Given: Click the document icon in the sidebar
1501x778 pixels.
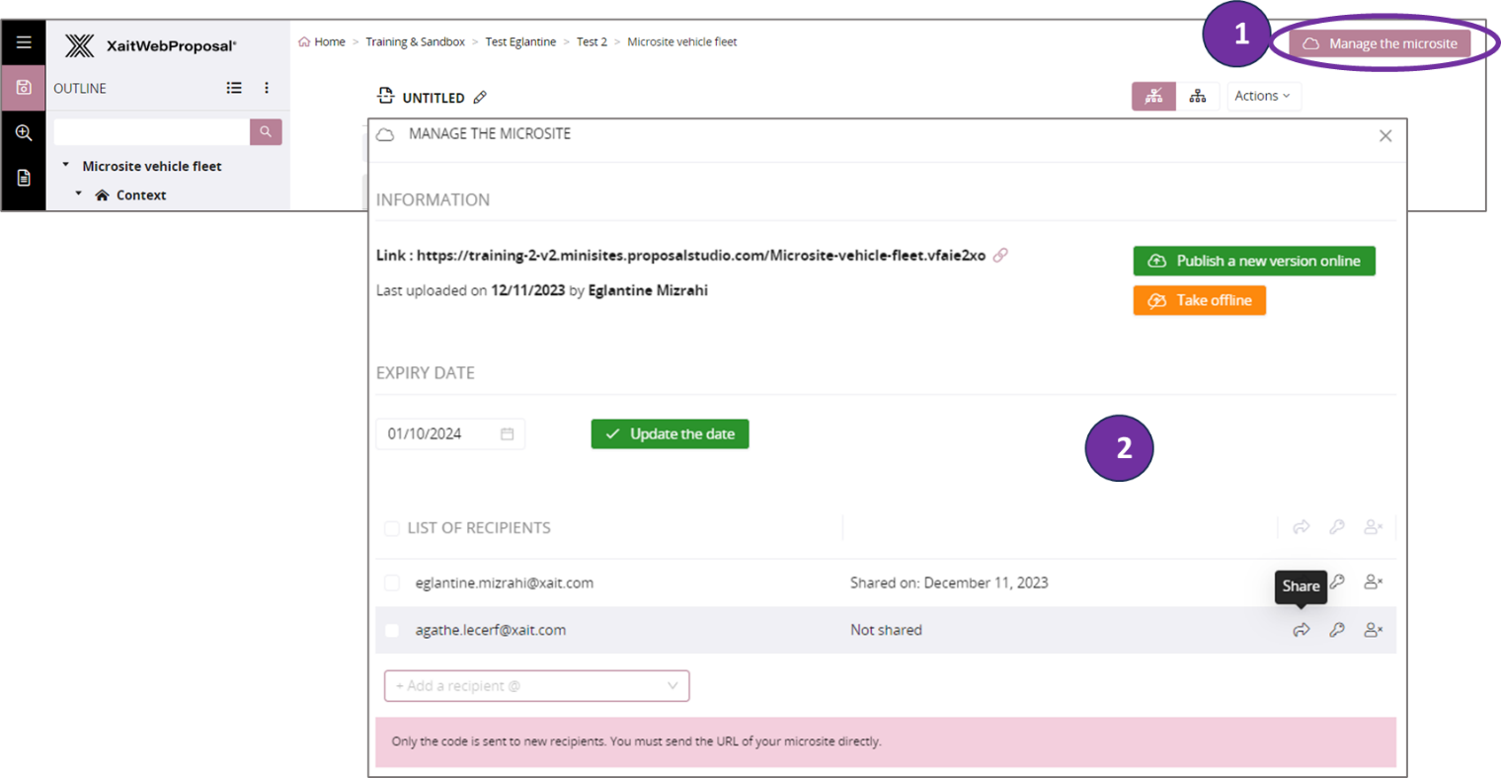Looking at the screenshot, I should (24, 178).
